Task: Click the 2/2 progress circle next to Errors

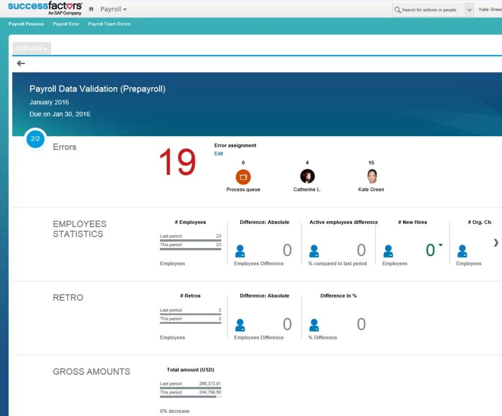Action: (35, 139)
